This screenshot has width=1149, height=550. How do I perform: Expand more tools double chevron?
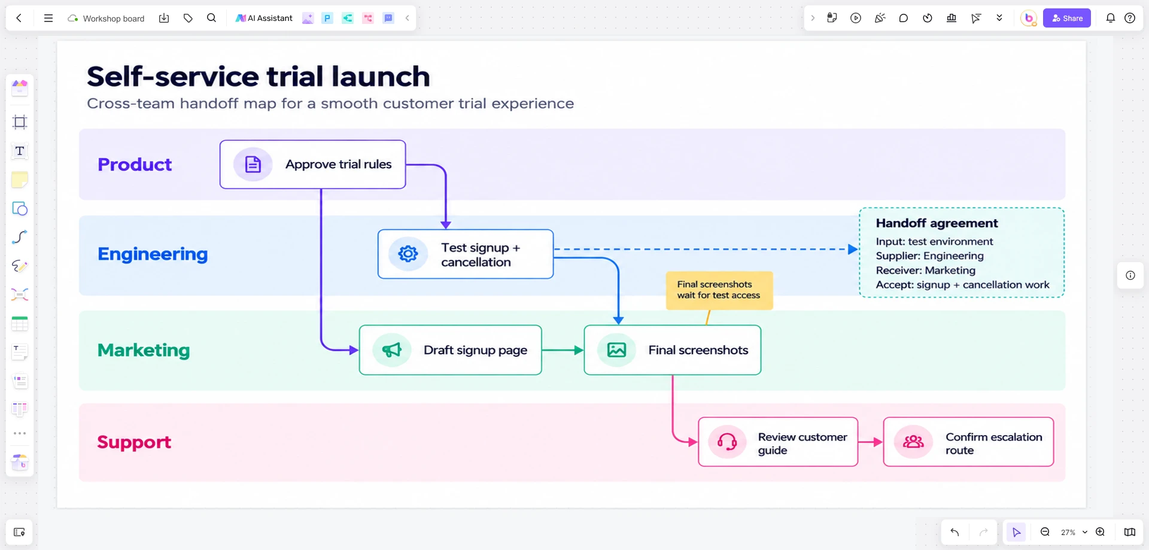pyautogui.click(x=999, y=18)
